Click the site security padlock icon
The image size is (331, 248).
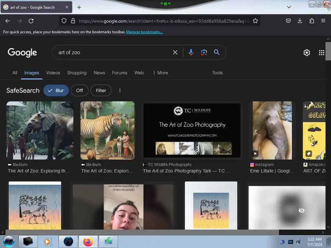coord(73,21)
